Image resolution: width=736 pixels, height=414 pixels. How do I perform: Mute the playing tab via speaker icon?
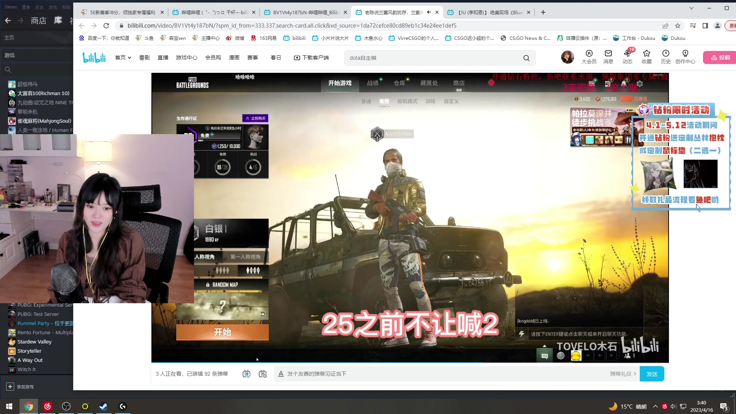click(x=429, y=12)
